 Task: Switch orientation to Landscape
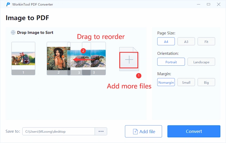pyautogui.click(x=201, y=62)
